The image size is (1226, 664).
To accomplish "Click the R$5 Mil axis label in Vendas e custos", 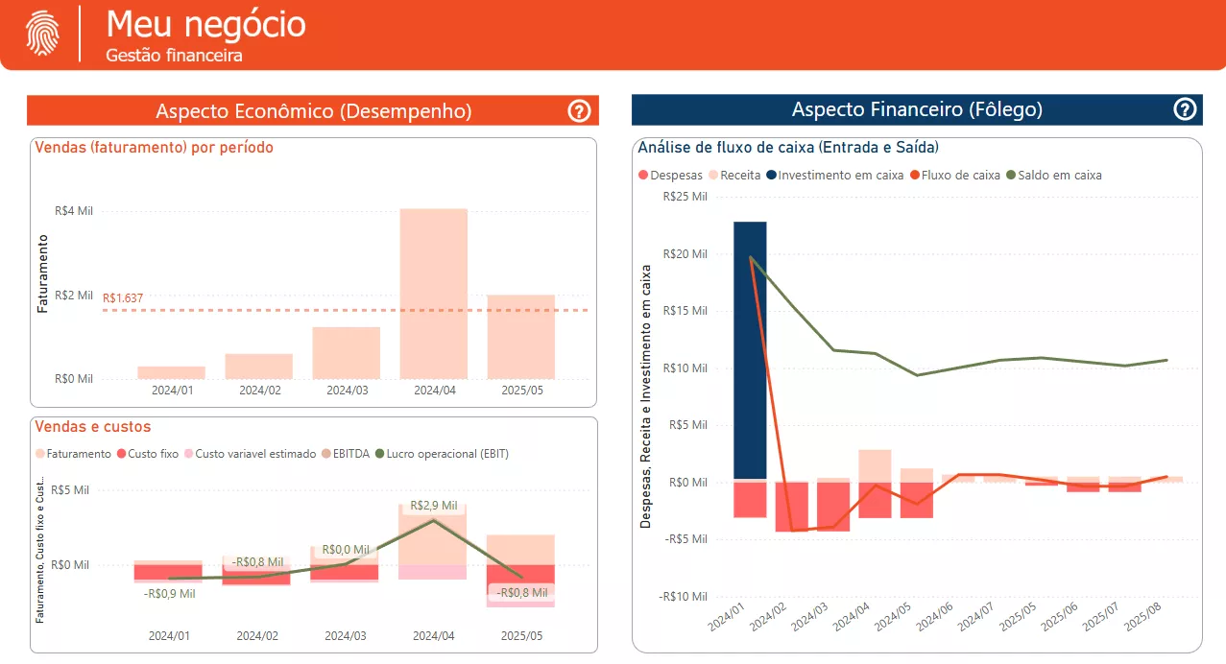I will click(x=68, y=489).
